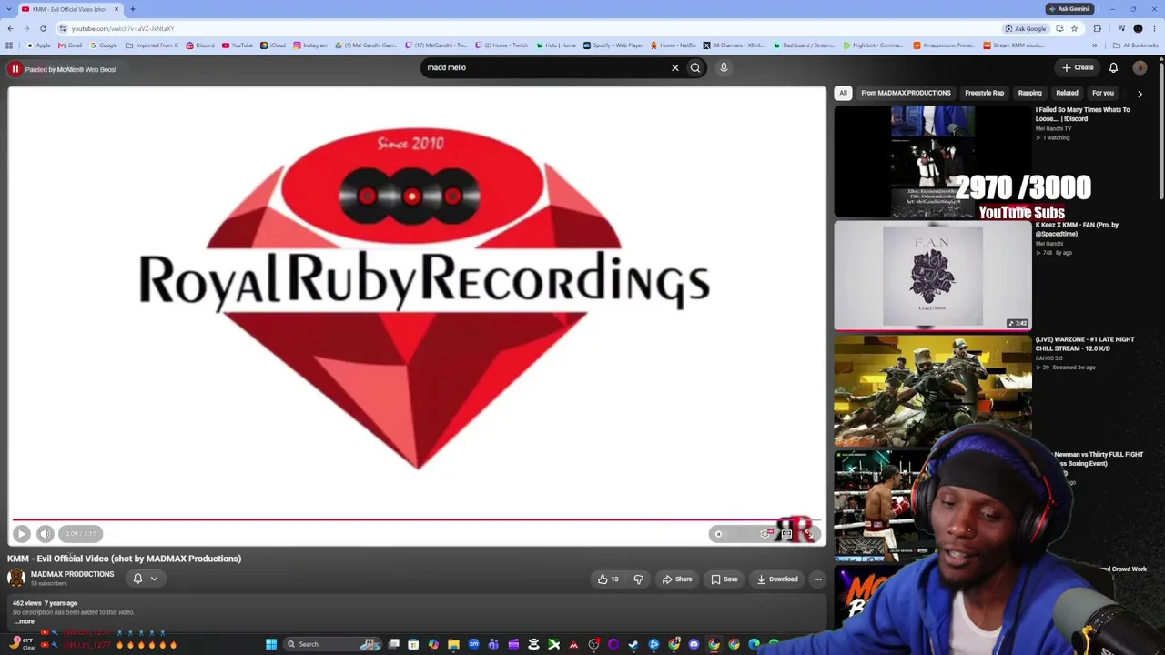Open K Keez X KMM - FAN title
This screenshot has width=1165, height=655.
click(1077, 229)
